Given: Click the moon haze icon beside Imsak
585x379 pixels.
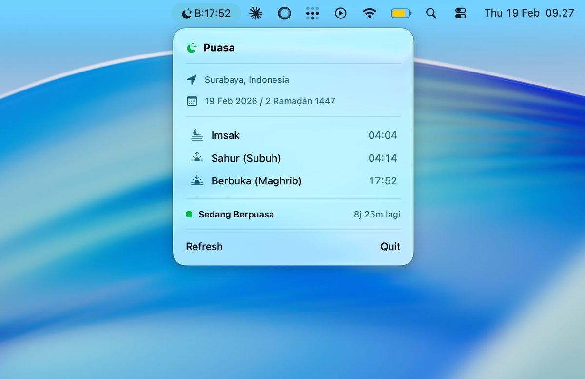Looking at the screenshot, I should pos(197,135).
